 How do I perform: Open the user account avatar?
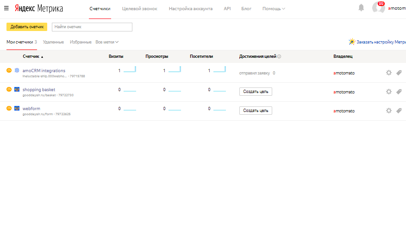point(378,8)
